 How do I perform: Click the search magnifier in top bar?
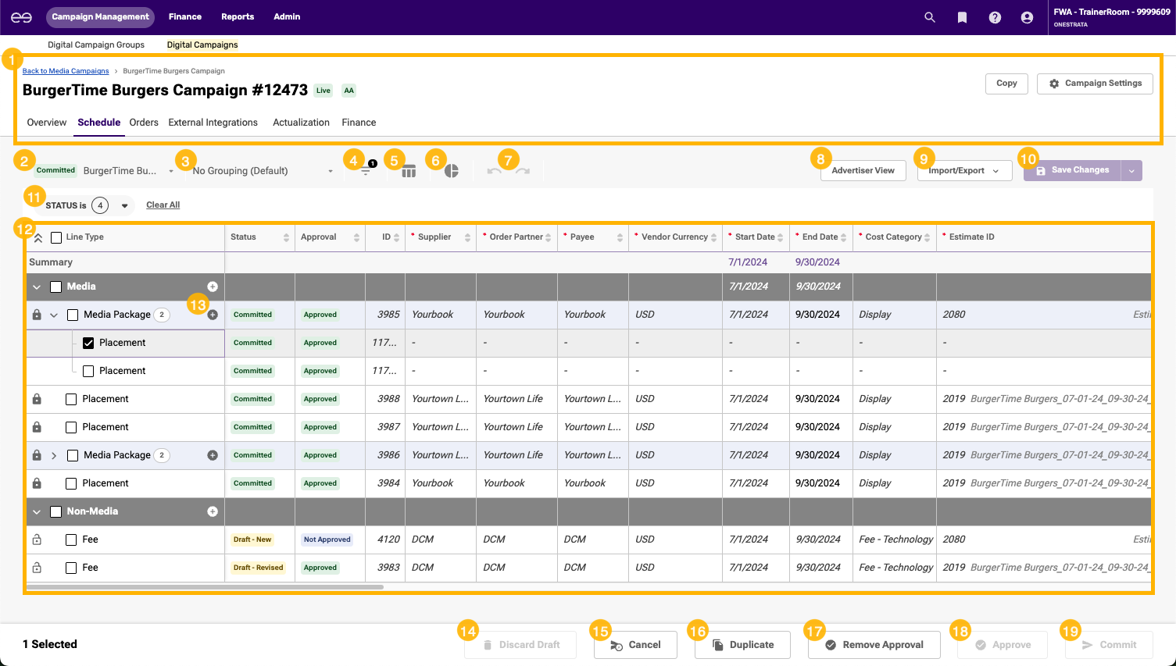click(930, 17)
